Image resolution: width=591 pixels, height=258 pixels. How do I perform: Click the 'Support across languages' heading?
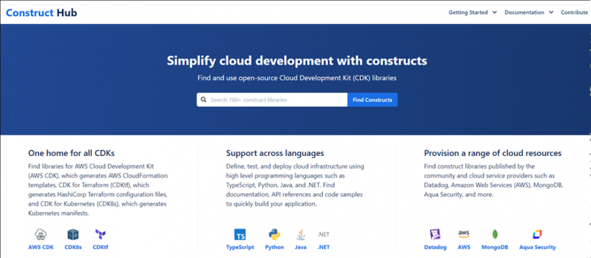(275, 153)
